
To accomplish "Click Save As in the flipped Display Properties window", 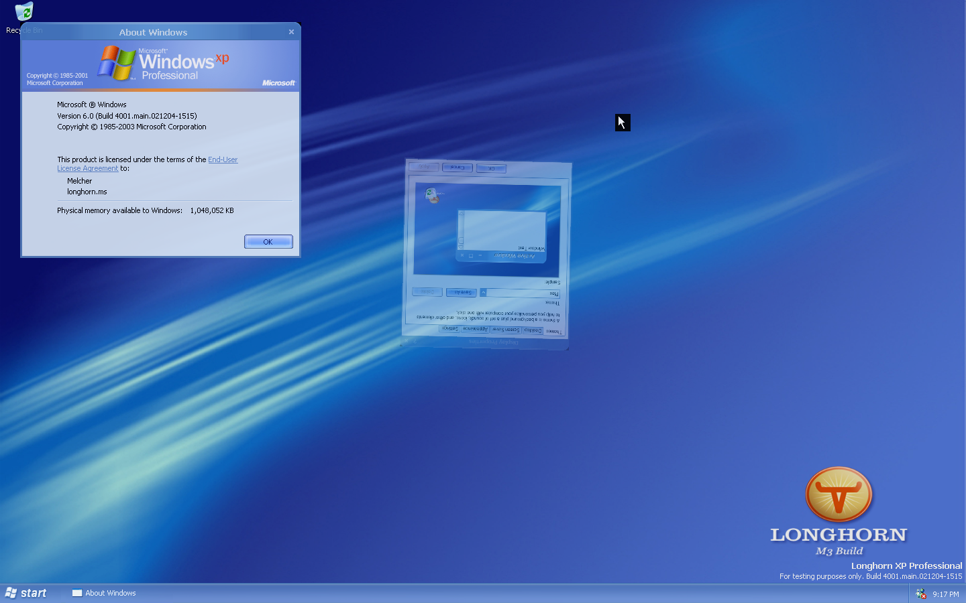I will (x=462, y=292).
